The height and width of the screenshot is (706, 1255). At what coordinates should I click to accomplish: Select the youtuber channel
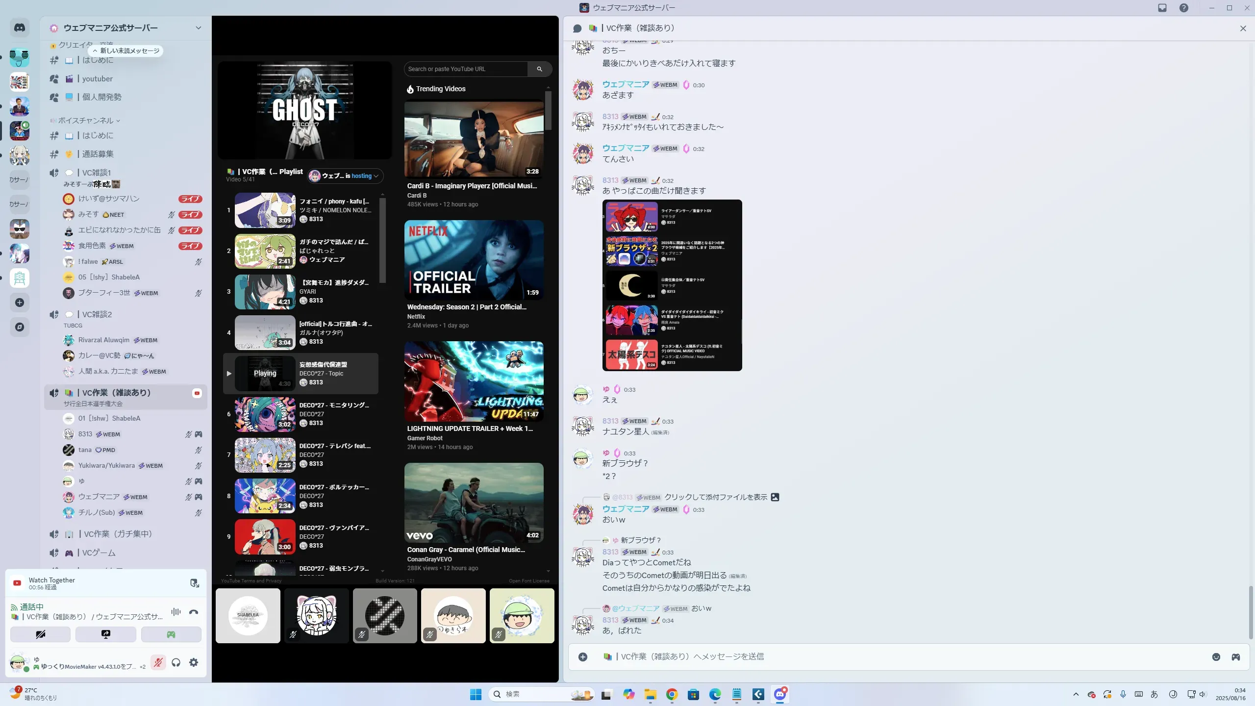click(97, 79)
